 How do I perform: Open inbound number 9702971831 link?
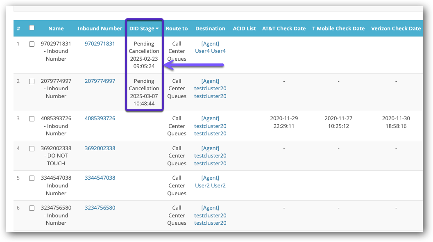pyautogui.click(x=100, y=43)
